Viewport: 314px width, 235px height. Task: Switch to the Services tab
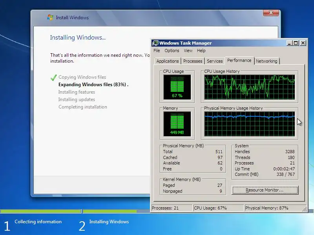tap(215, 61)
